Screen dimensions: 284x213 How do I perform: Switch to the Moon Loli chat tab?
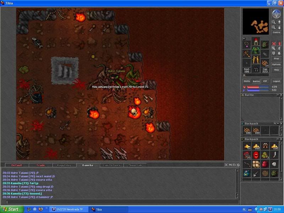tap(135, 165)
